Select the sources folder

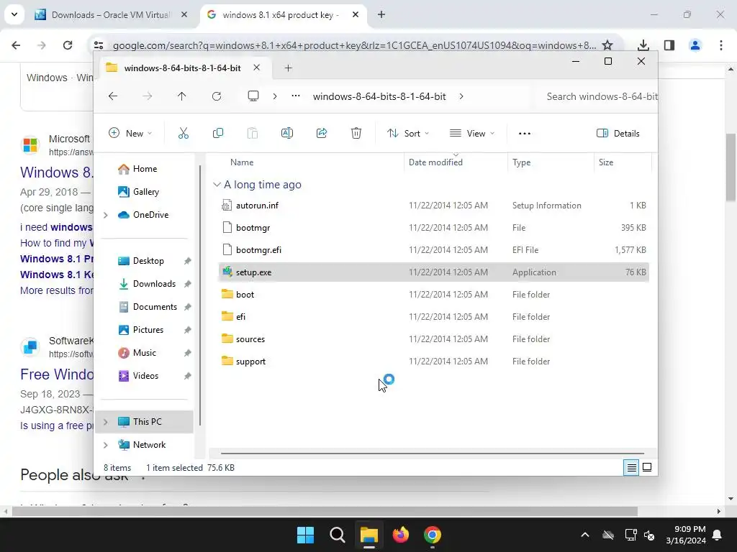pyautogui.click(x=434, y=339)
